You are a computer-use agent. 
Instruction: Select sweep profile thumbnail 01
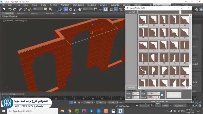[x=143, y=20]
